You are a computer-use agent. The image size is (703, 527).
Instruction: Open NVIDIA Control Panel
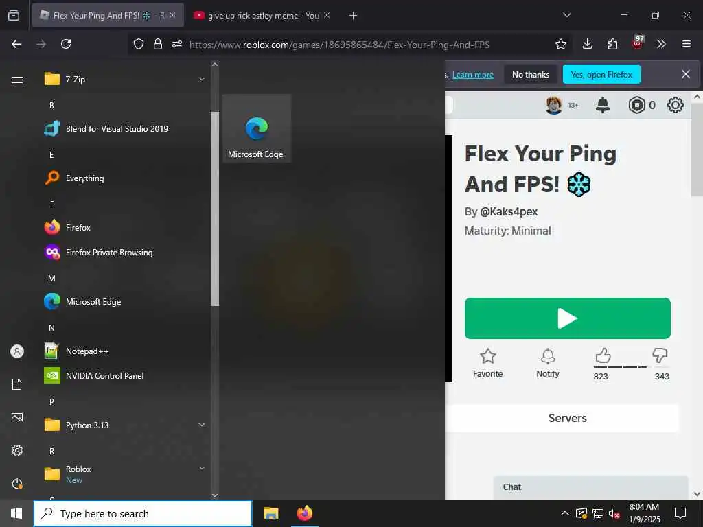(x=124, y=375)
